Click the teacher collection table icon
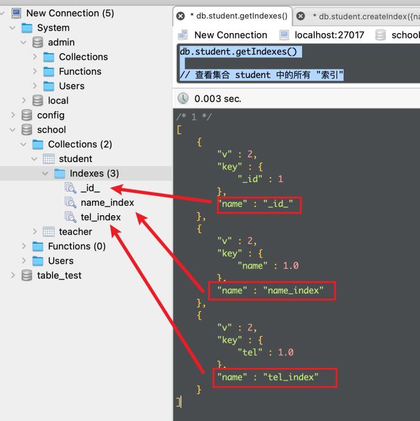 pyautogui.click(x=48, y=232)
